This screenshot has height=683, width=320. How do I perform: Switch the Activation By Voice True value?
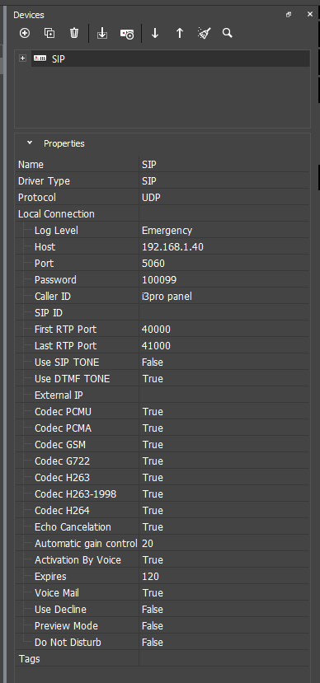[224, 560]
